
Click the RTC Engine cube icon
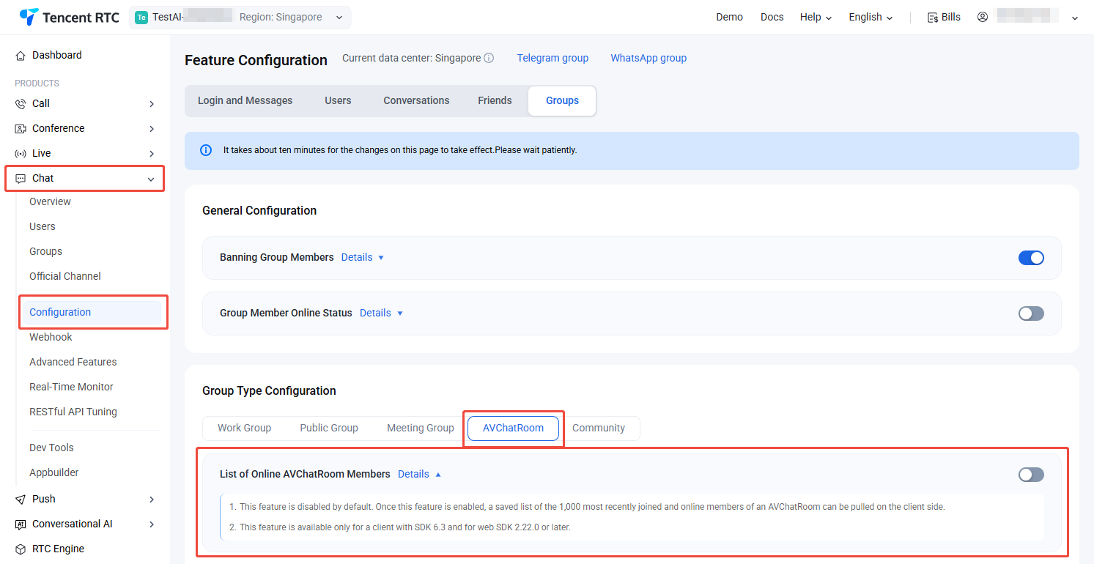pyautogui.click(x=21, y=549)
